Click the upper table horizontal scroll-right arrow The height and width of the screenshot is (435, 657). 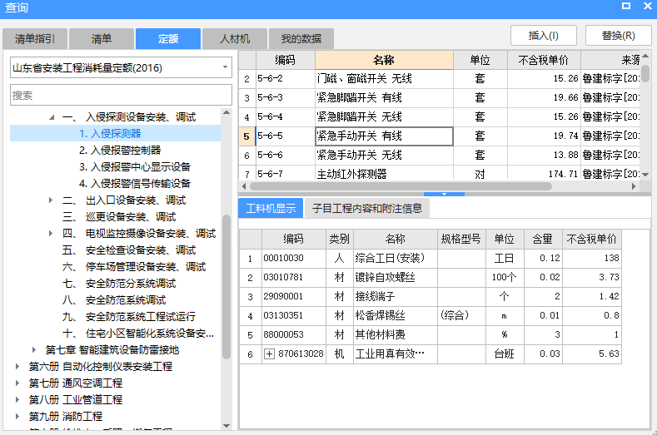click(634, 185)
